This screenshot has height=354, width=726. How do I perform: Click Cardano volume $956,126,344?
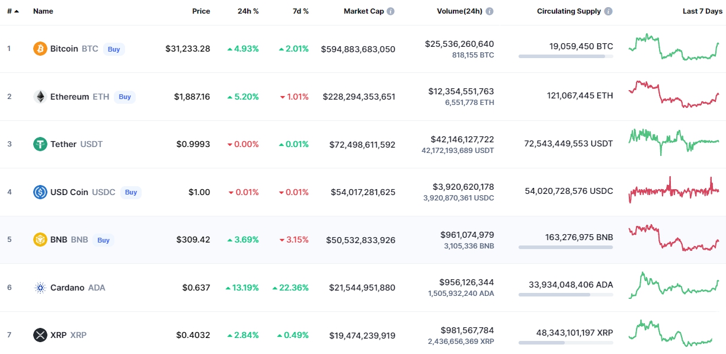tap(466, 282)
